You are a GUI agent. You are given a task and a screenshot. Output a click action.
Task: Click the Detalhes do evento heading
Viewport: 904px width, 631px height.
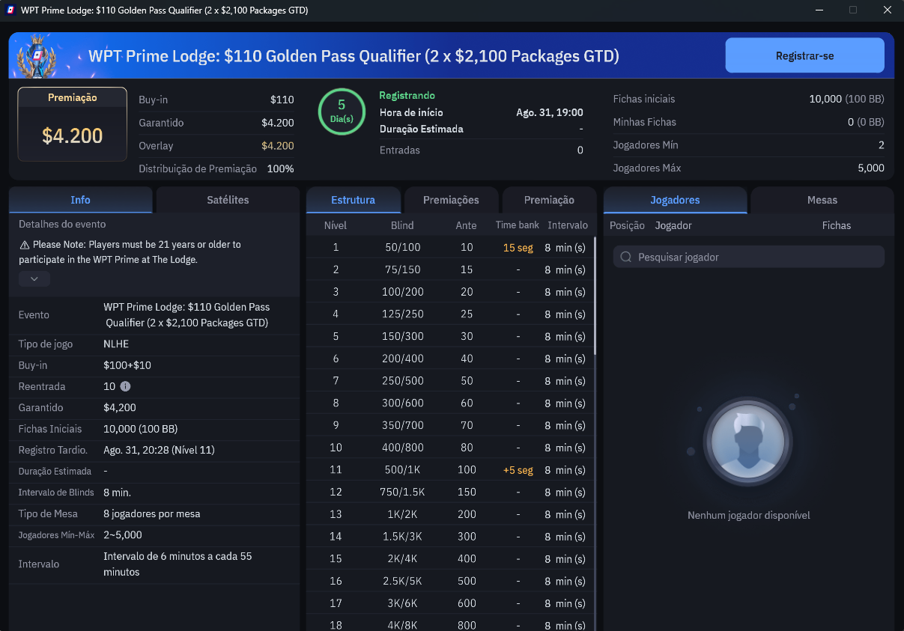coord(62,224)
